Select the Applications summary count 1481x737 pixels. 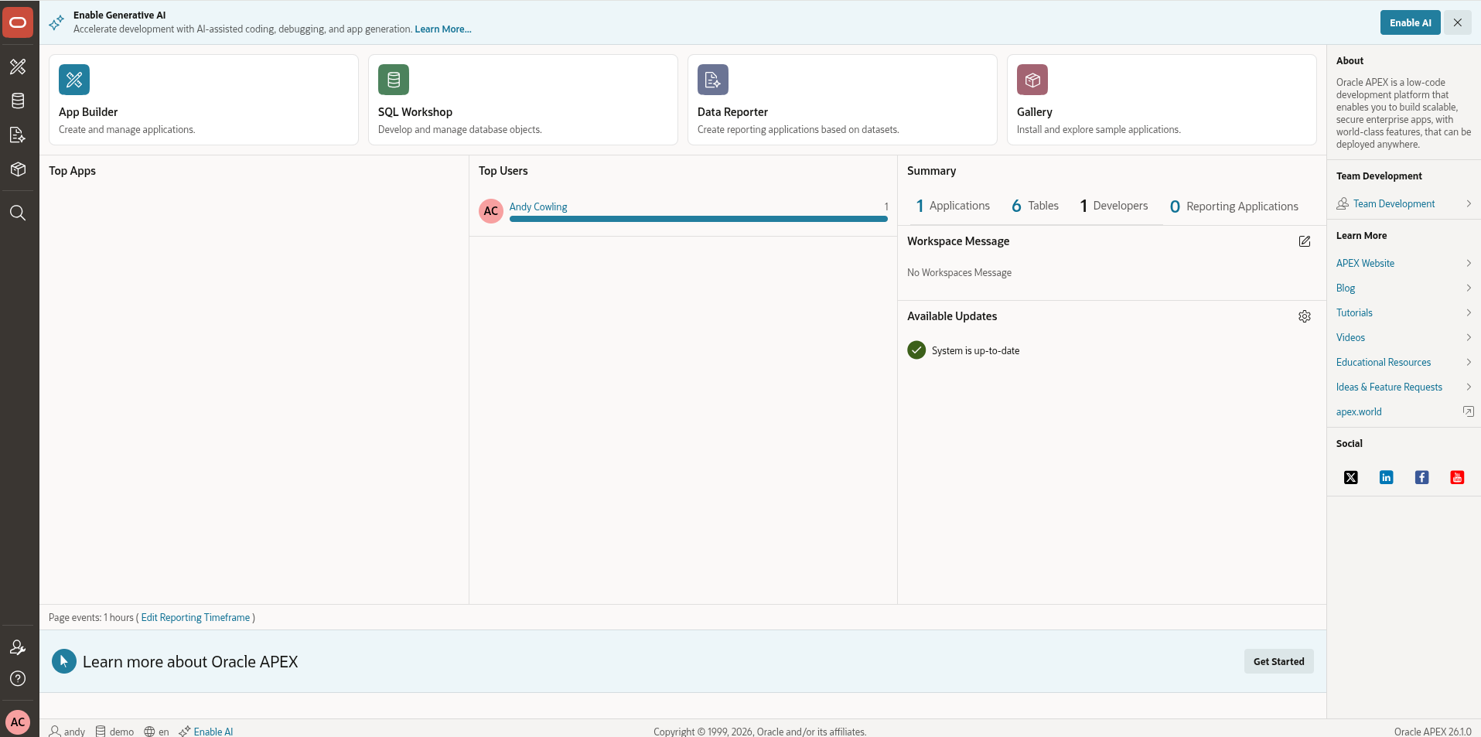(953, 206)
